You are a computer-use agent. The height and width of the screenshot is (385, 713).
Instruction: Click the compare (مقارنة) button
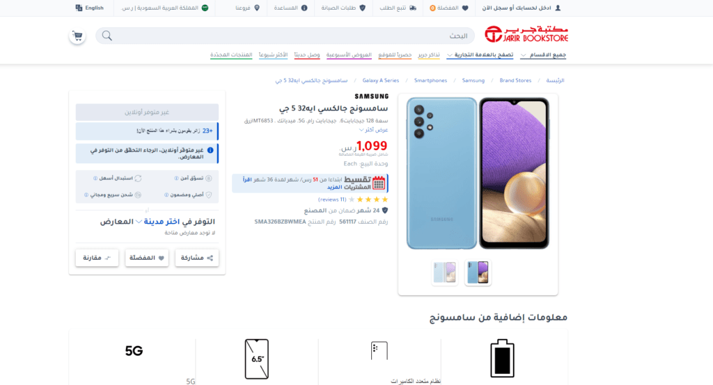click(x=97, y=258)
